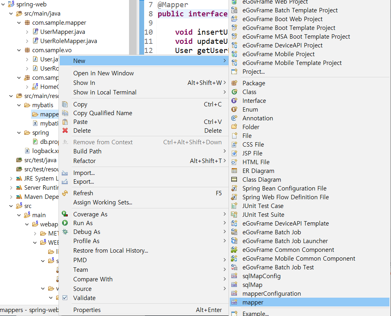Select Assign Working Sets...
Screen dimensions: 391x316
pyautogui.click(x=144, y=202)
